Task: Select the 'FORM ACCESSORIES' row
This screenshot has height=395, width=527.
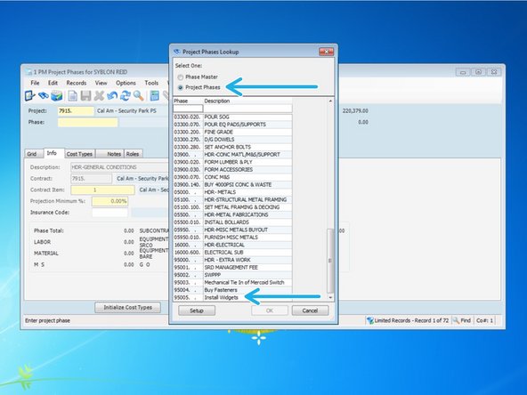Action: tap(232, 170)
